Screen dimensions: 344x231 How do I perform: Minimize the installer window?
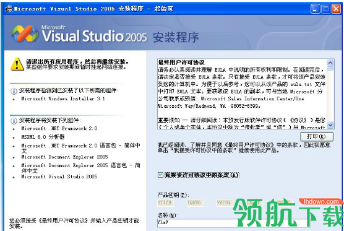tap(316, 9)
